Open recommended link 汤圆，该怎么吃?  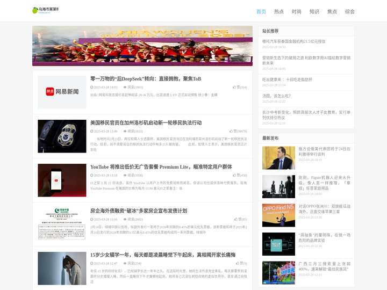coord(276,96)
